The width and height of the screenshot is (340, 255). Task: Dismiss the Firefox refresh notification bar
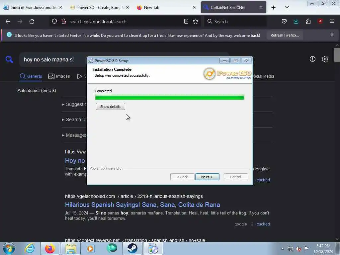coord(332,35)
